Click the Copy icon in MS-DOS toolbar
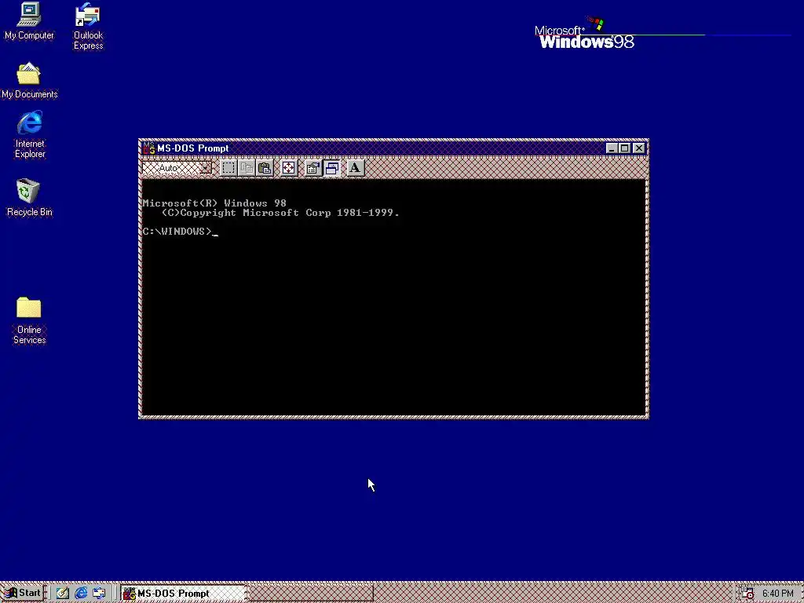 tap(247, 168)
